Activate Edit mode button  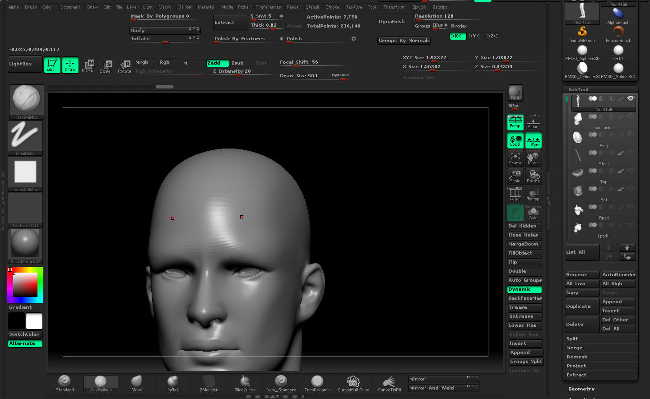point(52,65)
